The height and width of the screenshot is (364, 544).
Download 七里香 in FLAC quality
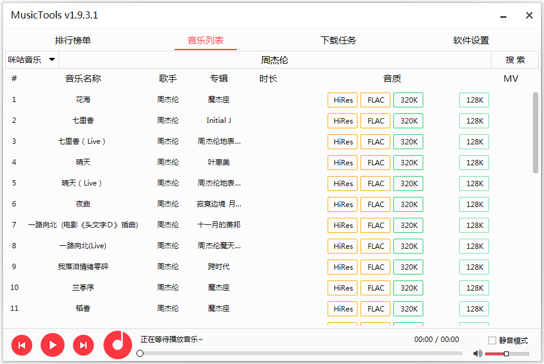[375, 121]
